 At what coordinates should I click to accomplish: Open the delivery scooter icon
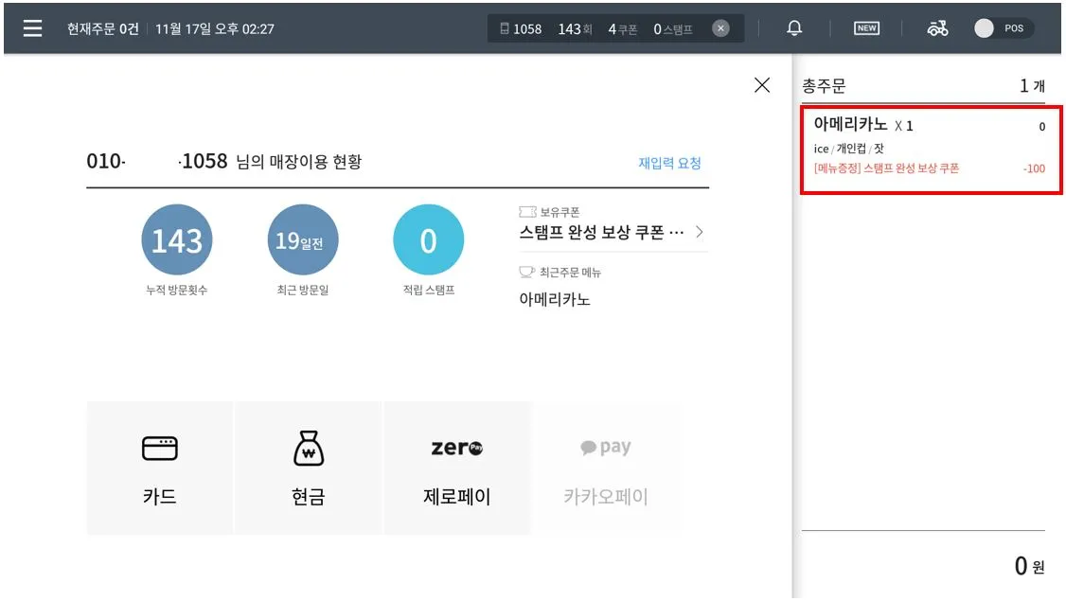pos(937,27)
